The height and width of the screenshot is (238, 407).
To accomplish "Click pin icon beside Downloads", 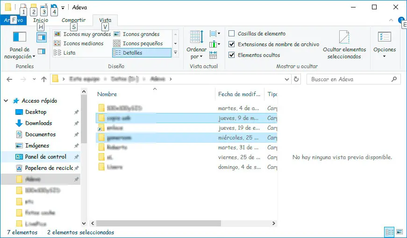I will (x=76, y=123).
